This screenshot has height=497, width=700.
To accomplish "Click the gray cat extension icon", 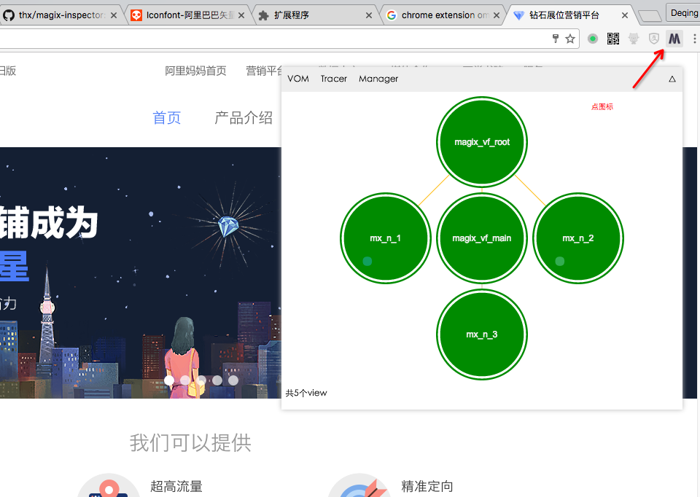I will point(634,39).
